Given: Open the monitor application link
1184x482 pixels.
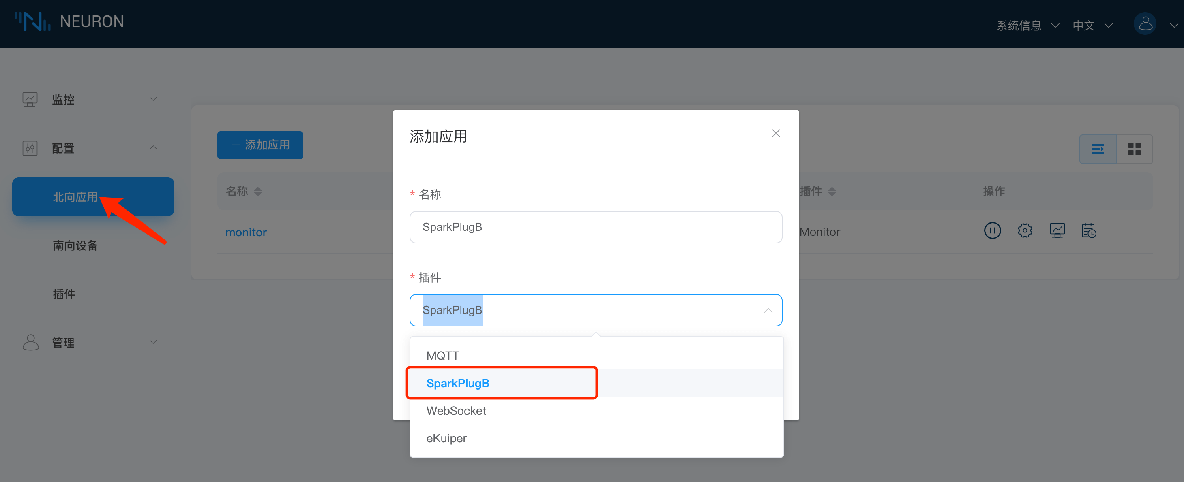Looking at the screenshot, I should (x=246, y=232).
